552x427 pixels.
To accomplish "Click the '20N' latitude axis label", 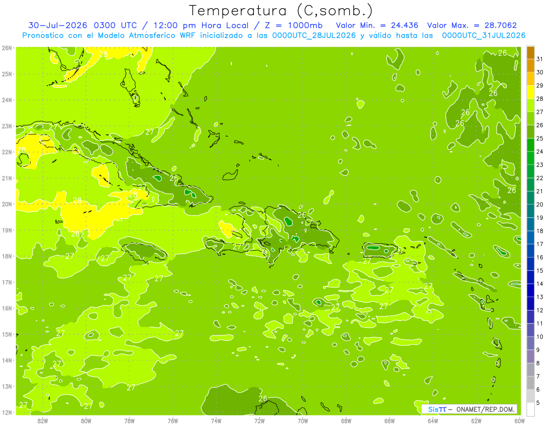I will 6,204.
